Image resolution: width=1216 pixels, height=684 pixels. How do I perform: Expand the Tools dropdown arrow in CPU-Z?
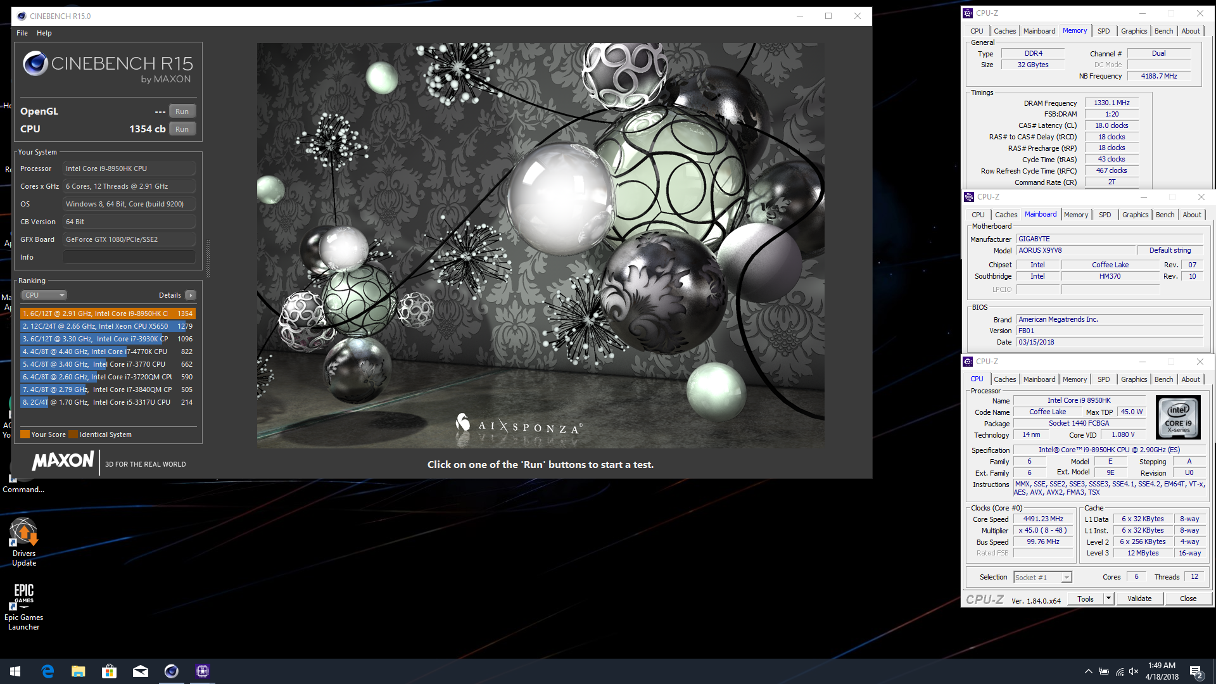(1108, 599)
